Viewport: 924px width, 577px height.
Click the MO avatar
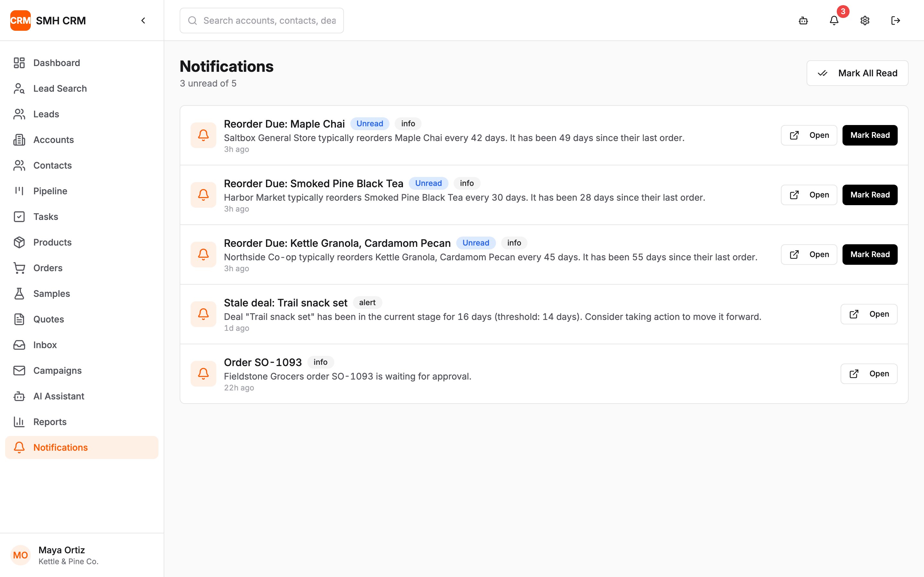click(x=21, y=555)
